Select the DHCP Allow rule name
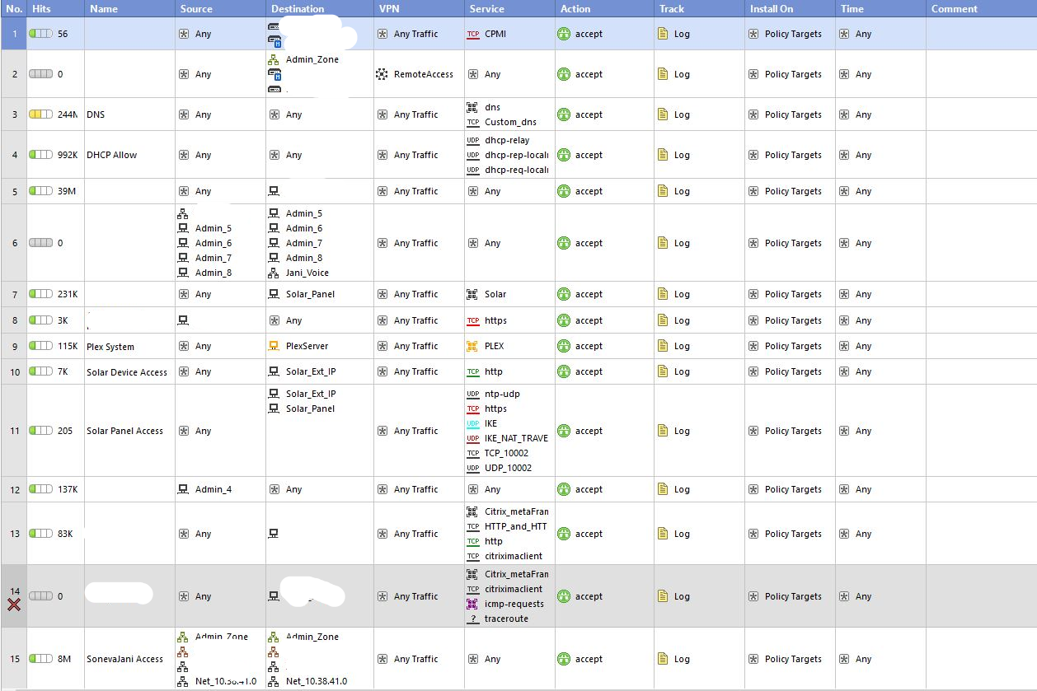The image size is (1037, 691). 112,155
